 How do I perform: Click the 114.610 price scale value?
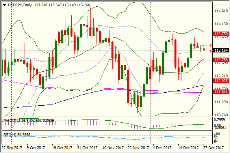tap(221, 11)
